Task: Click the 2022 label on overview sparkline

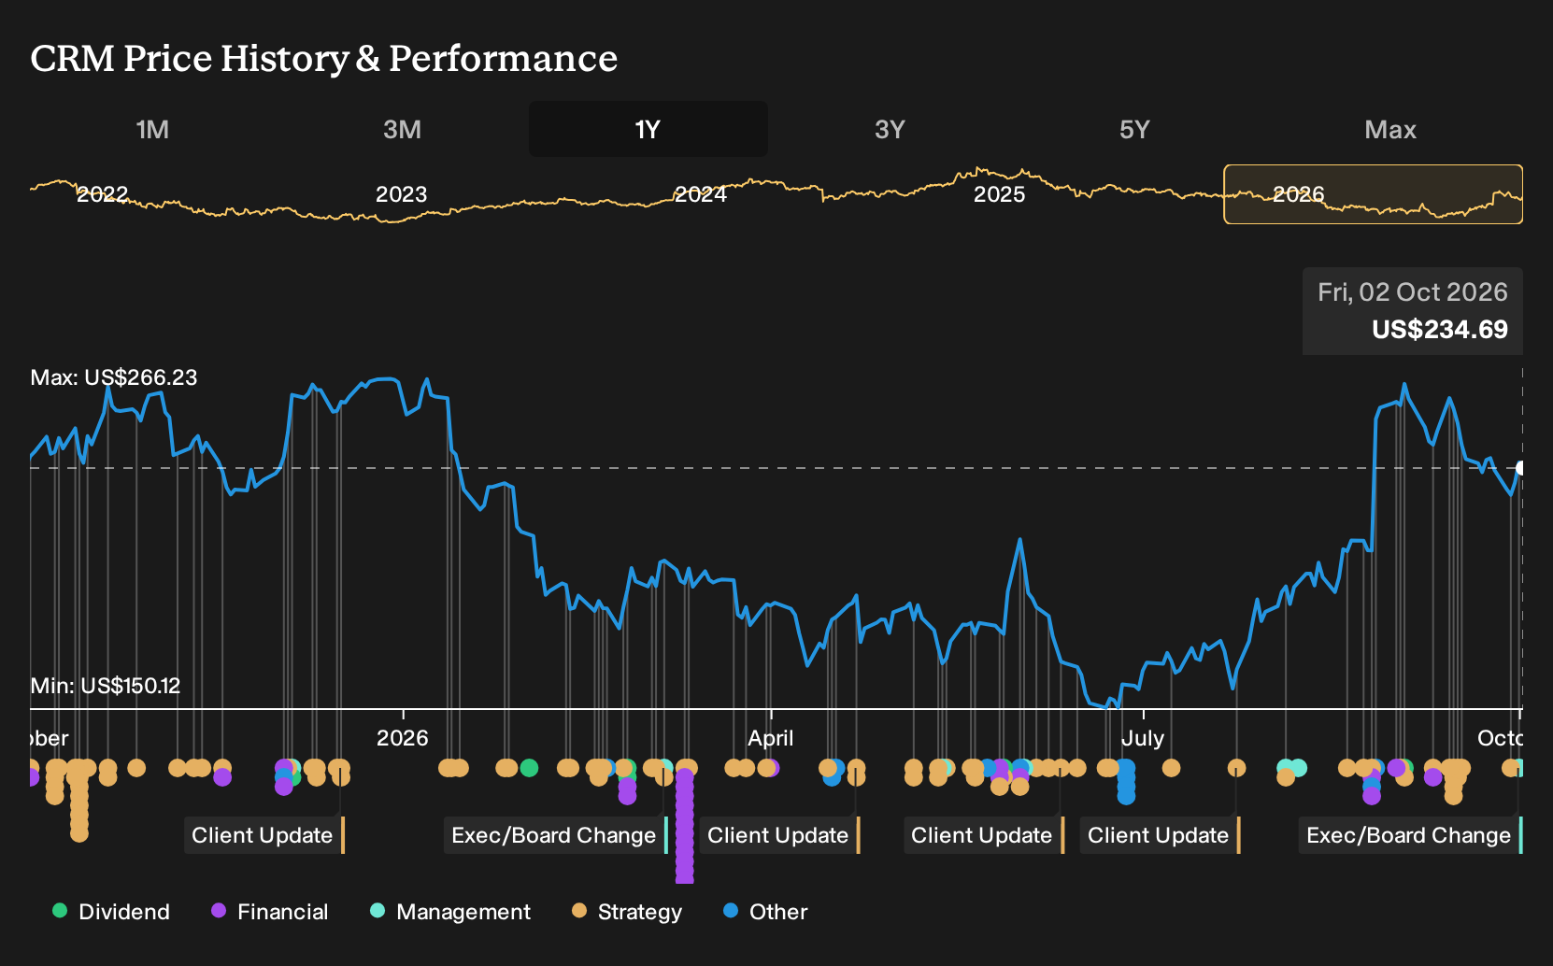Action: pos(102,194)
